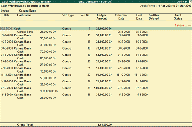192x127 pixels.
Task: Click the Ledger Amount column header
Action: coord(102,17)
